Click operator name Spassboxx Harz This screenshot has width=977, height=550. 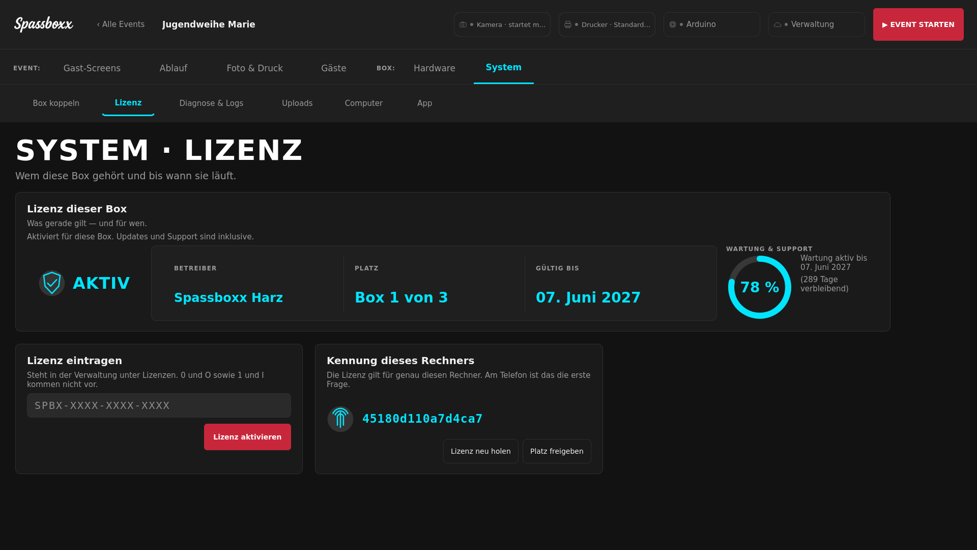228,297
